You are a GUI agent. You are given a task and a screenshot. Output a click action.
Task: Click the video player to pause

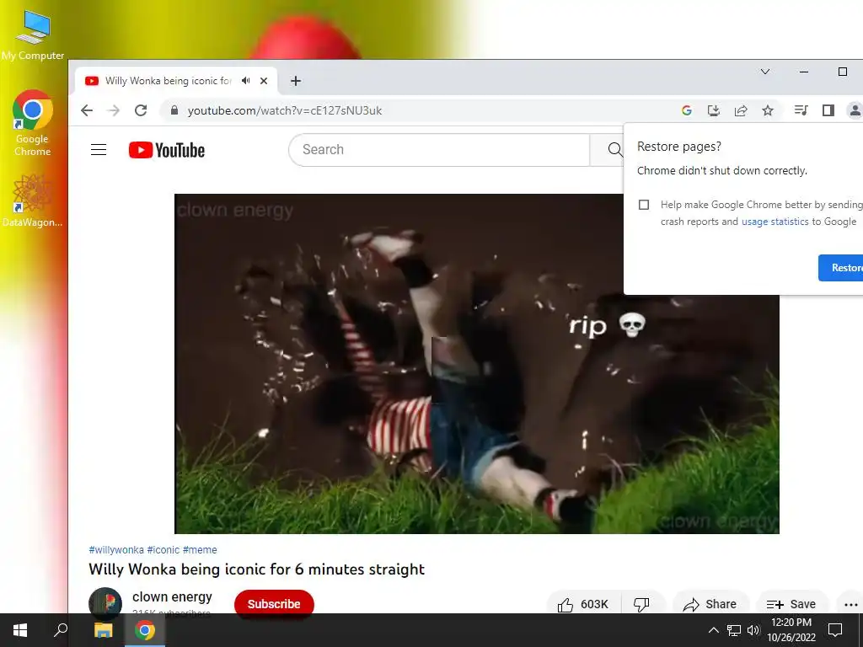click(x=477, y=364)
